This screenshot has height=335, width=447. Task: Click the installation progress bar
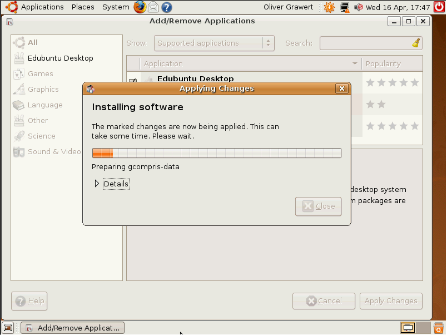216,153
